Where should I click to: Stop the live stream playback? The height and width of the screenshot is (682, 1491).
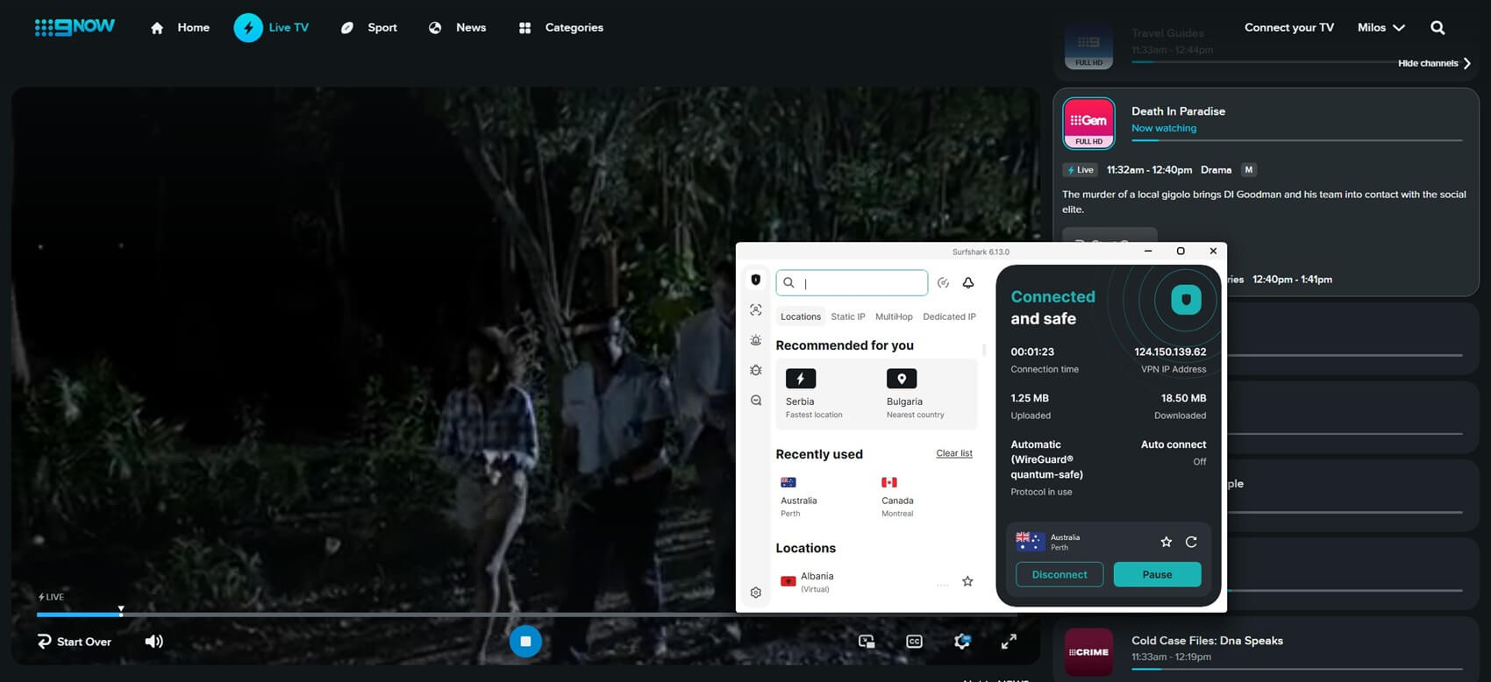(525, 641)
